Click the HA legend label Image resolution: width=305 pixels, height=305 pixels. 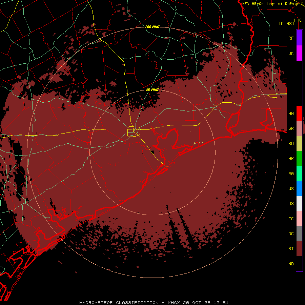pyautogui.click(x=291, y=114)
